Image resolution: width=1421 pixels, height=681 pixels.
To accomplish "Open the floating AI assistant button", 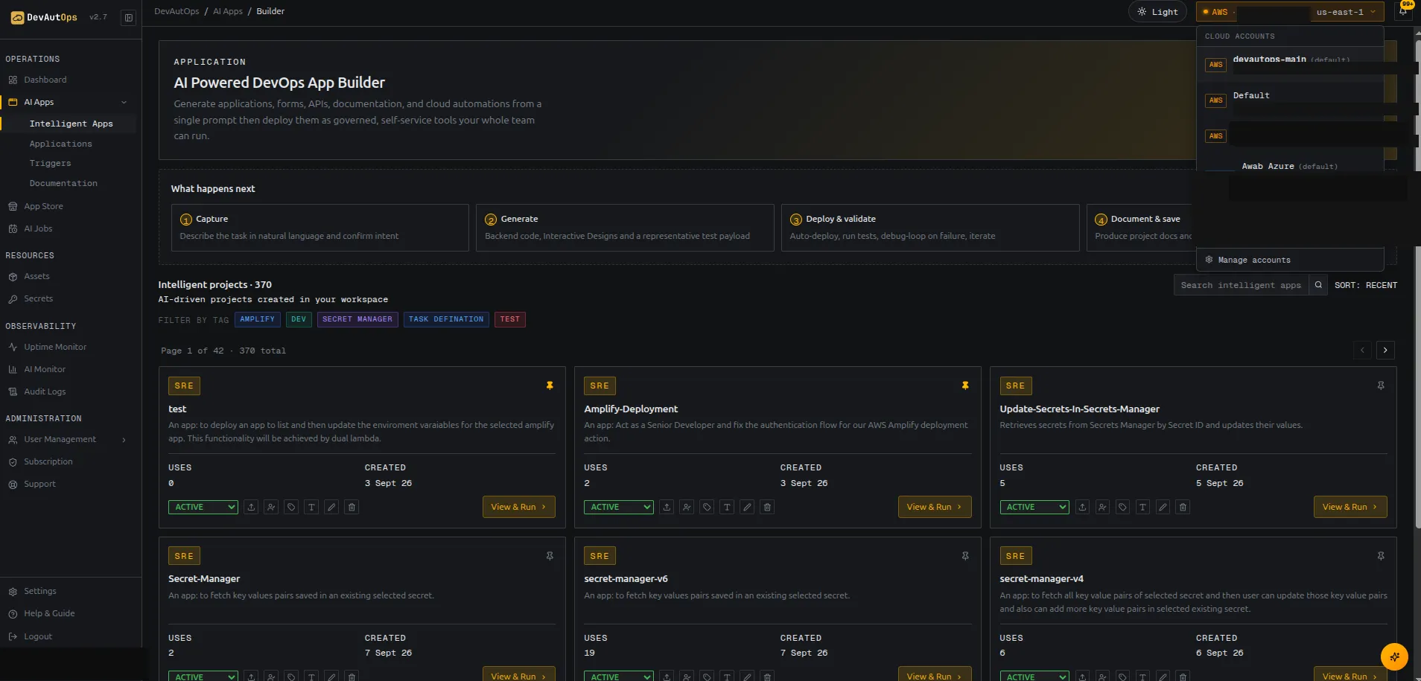I will [1394, 656].
